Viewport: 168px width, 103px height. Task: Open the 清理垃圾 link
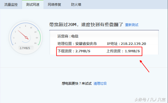100,84
